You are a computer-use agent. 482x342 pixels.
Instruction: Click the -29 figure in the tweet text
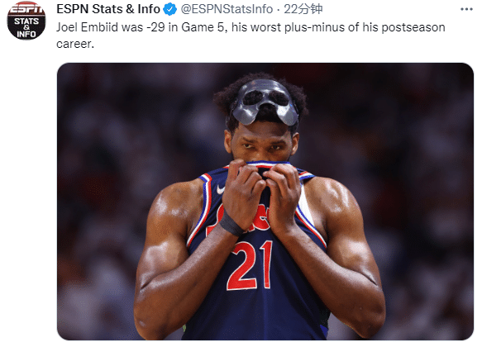[156, 27]
